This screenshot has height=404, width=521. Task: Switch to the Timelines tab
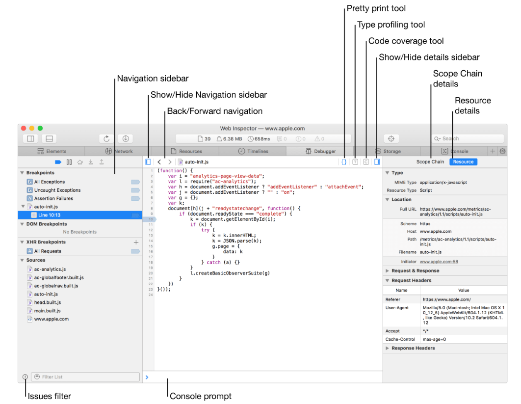click(253, 151)
